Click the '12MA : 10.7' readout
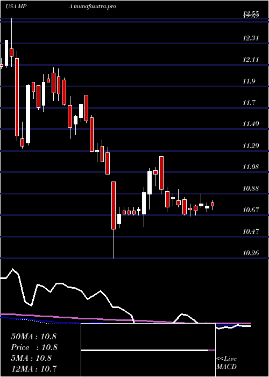This screenshot has height=377, width=269. click(34, 368)
